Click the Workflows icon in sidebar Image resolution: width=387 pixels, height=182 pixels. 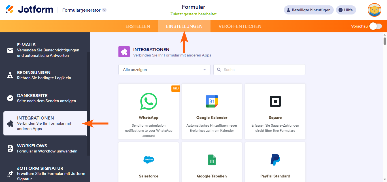point(10,148)
